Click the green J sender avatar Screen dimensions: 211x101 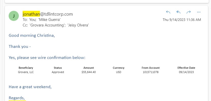click(14, 16)
